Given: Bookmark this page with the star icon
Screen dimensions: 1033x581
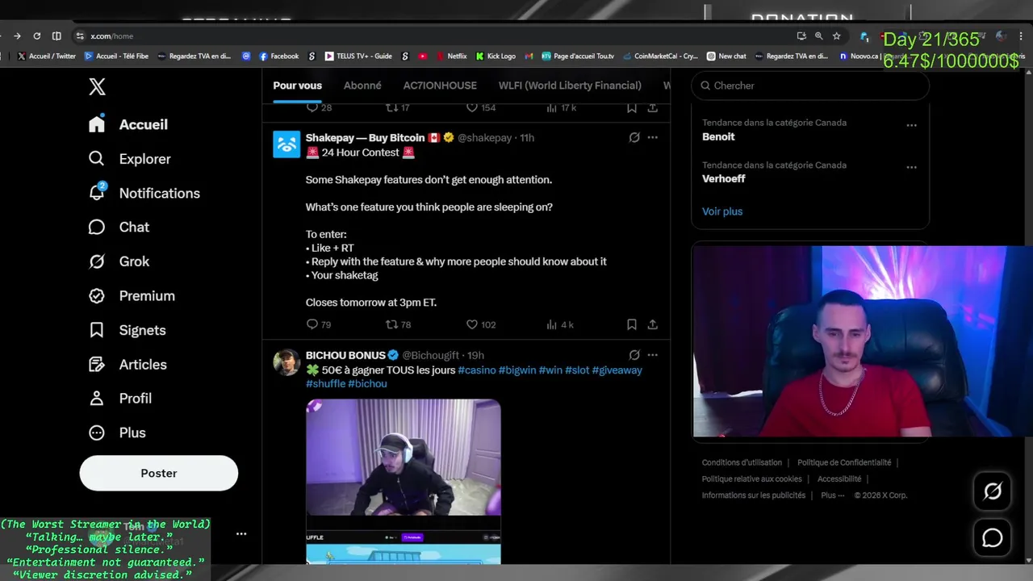Looking at the screenshot, I should [837, 36].
